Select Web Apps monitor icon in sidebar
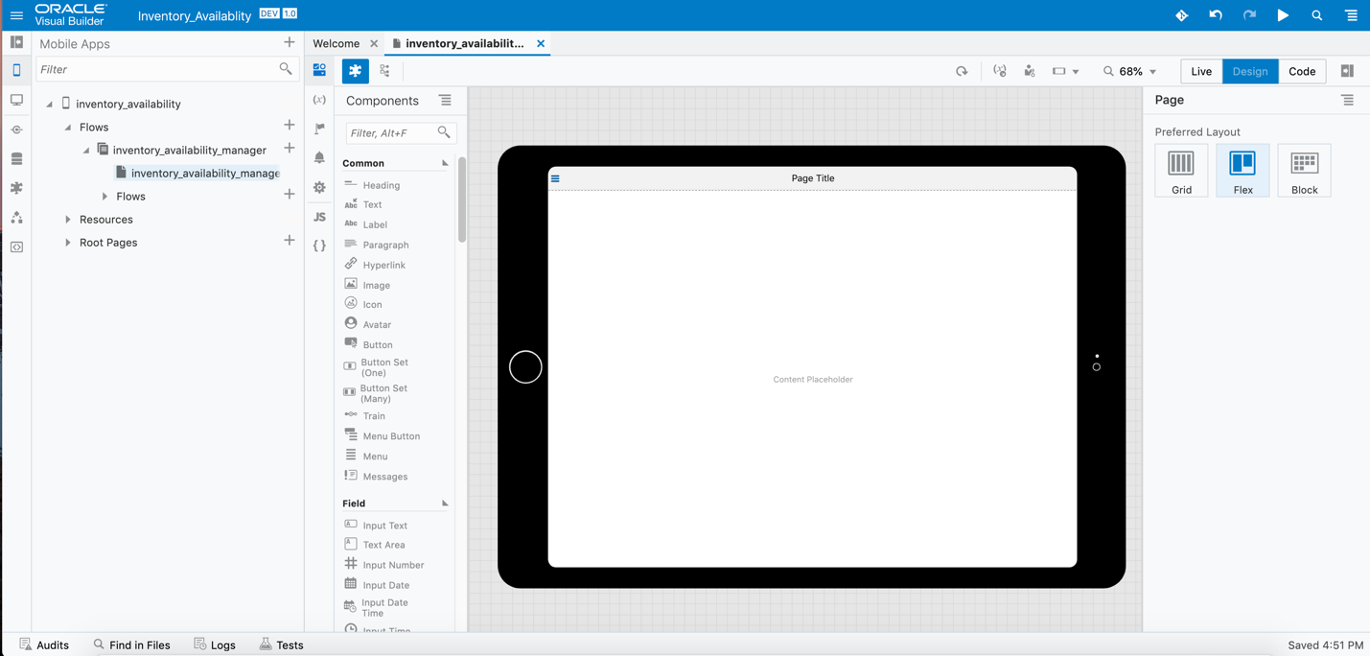Image resolution: width=1370 pixels, height=656 pixels. point(16,100)
